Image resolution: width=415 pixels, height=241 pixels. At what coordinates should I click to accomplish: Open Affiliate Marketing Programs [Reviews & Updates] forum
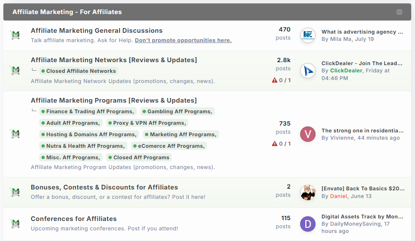click(x=114, y=100)
